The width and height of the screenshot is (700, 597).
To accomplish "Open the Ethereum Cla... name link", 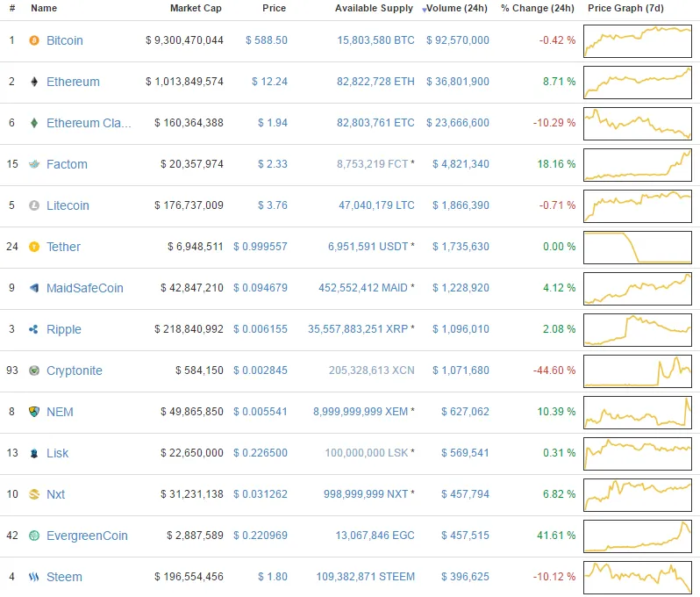I will pos(89,123).
